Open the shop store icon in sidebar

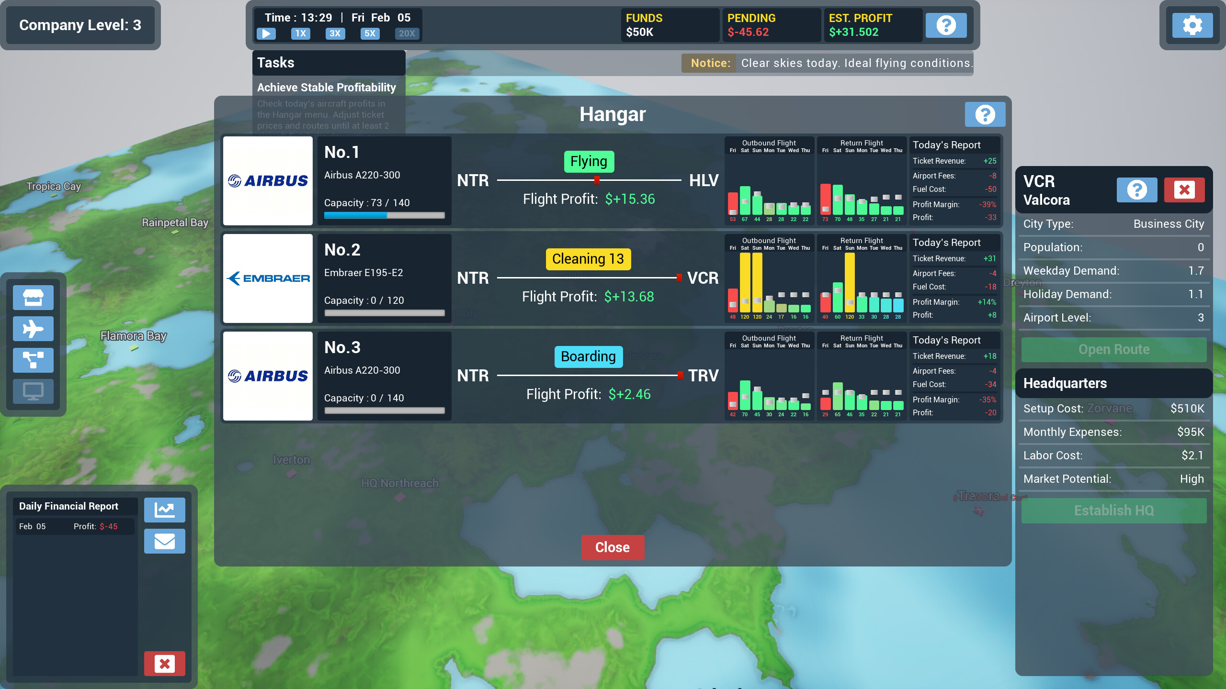(33, 298)
